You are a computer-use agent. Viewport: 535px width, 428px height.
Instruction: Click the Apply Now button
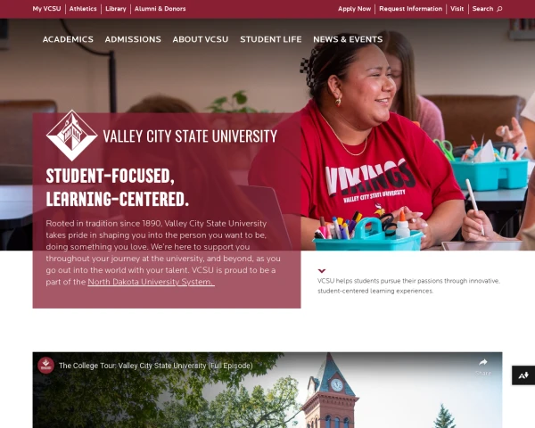(x=354, y=9)
